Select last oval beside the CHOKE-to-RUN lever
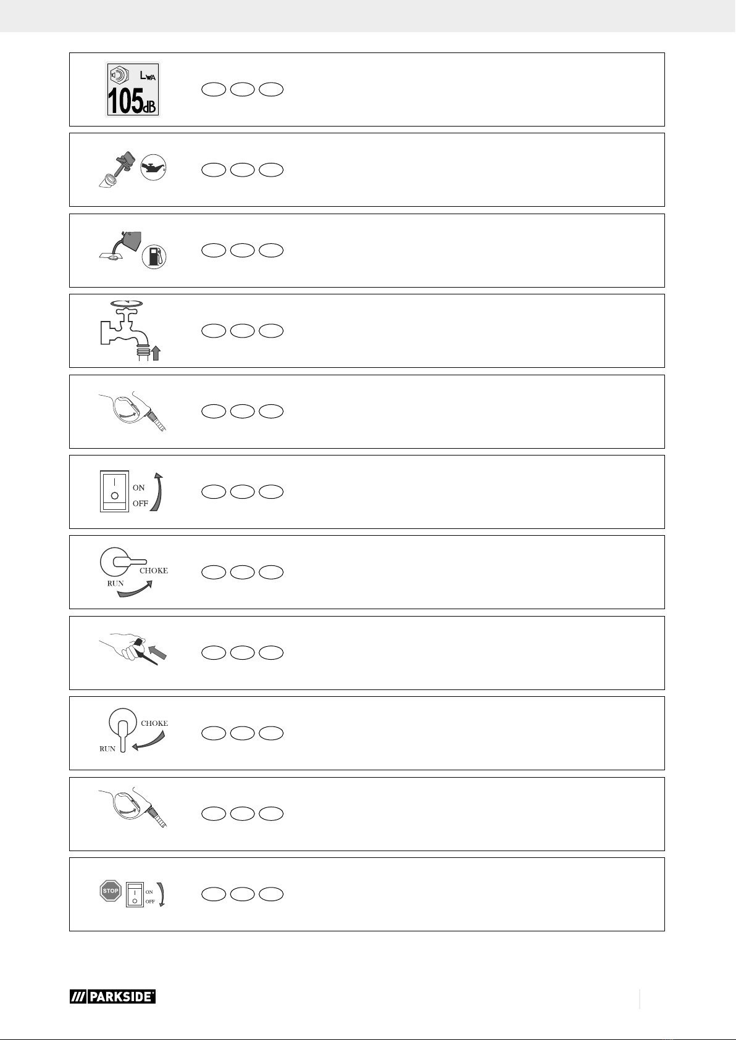Screen dimensions: 736x1040 [272, 733]
